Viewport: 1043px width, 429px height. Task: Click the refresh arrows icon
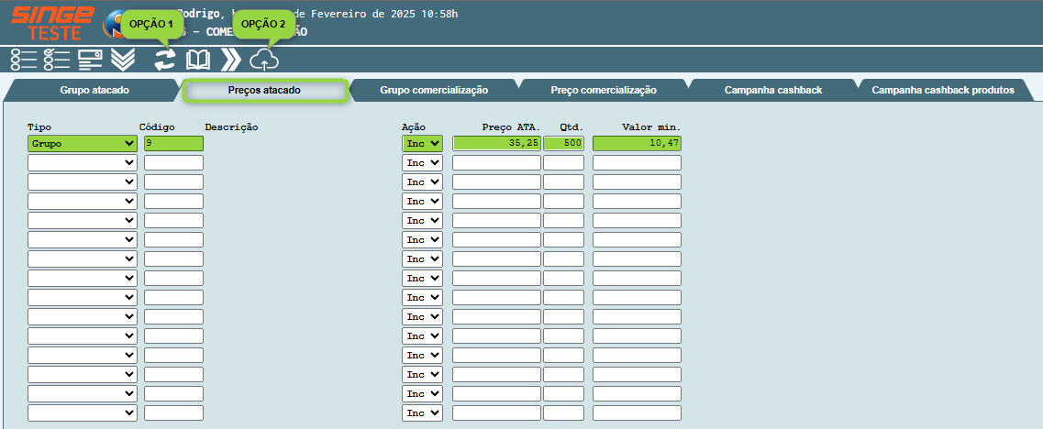click(x=164, y=60)
